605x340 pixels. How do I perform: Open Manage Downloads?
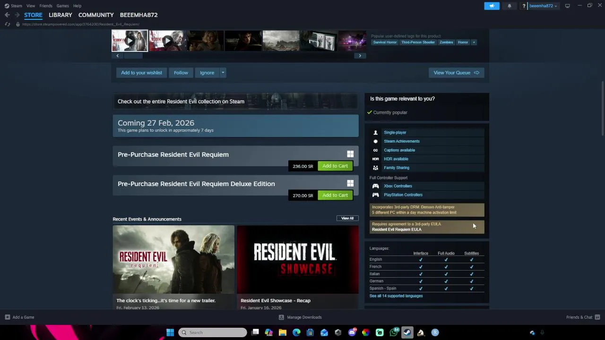(301, 317)
